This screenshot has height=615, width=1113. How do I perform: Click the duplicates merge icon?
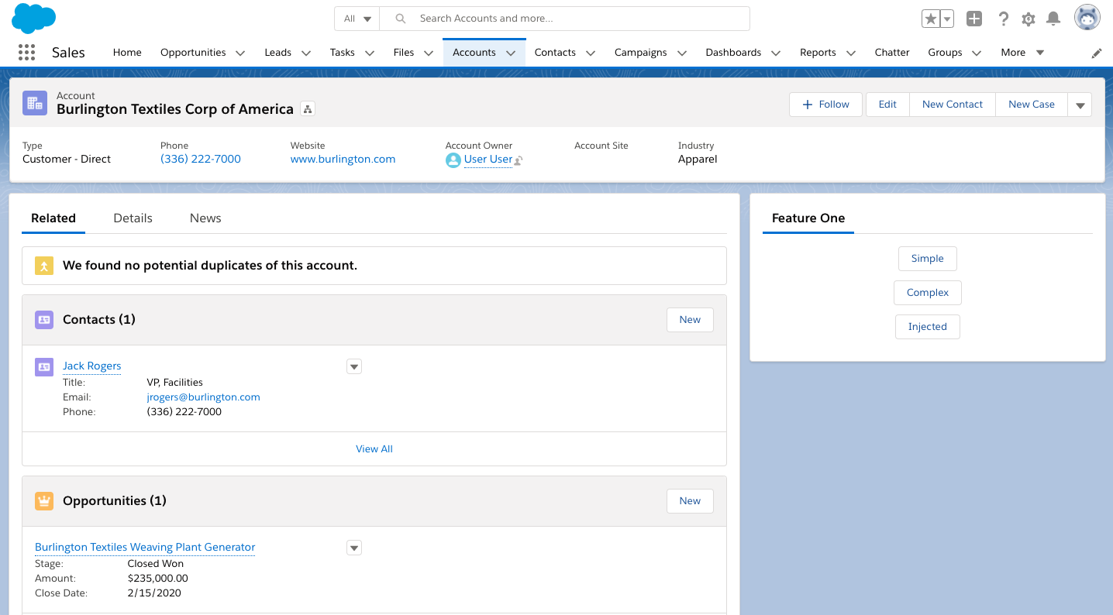tap(44, 266)
